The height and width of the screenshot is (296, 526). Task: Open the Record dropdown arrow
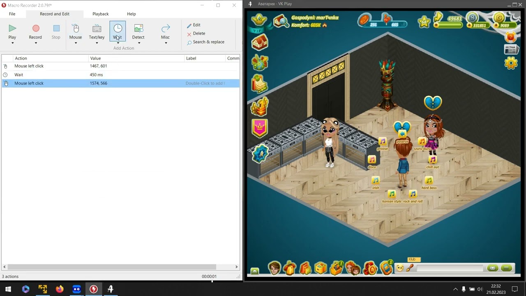pos(36,43)
